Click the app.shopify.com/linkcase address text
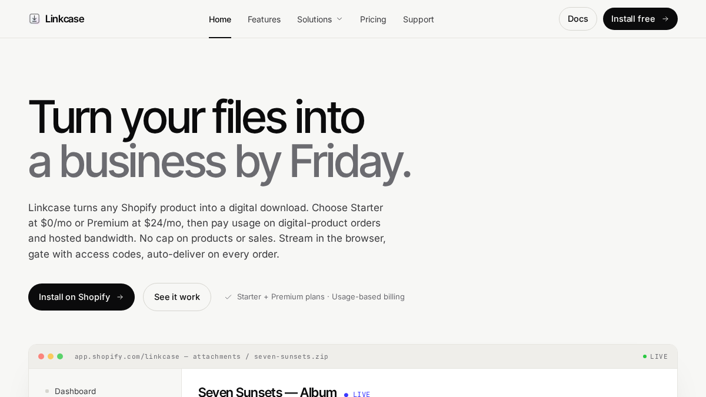 click(201, 356)
